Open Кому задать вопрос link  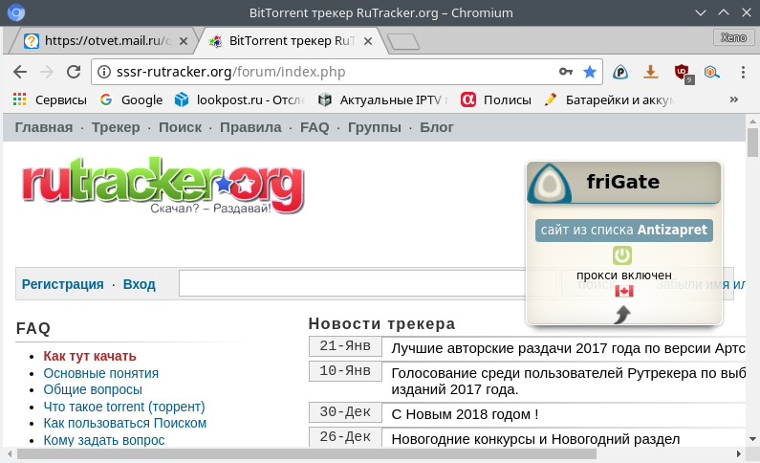point(104,440)
